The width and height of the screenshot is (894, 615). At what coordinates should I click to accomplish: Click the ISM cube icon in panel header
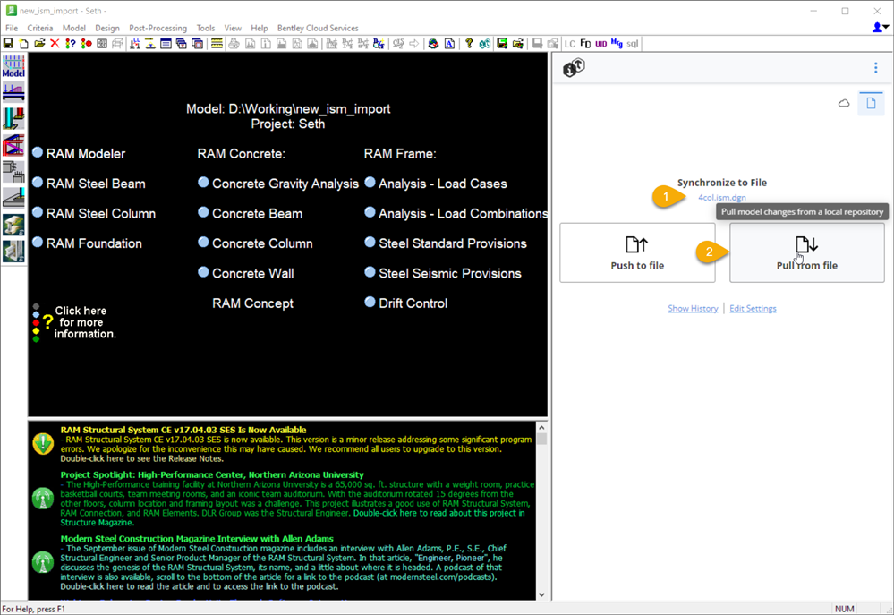point(575,68)
